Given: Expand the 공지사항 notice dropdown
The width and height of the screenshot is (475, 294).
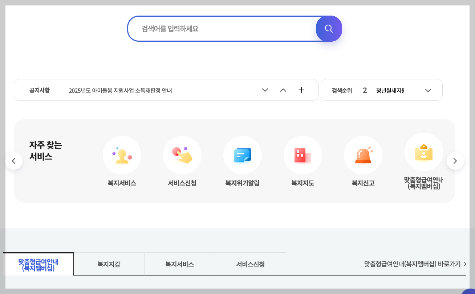Looking at the screenshot, I should [265, 90].
